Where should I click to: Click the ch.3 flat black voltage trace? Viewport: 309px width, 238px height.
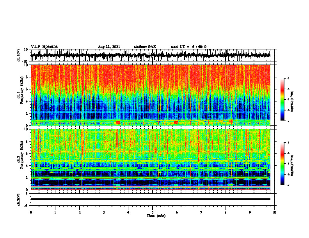coord(150,199)
